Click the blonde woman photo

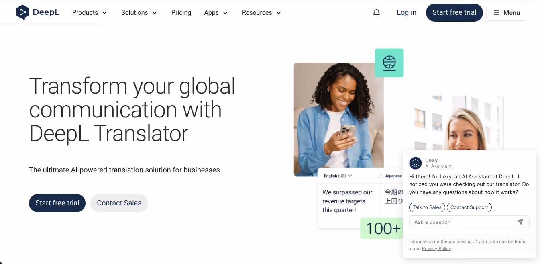(459, 123)
